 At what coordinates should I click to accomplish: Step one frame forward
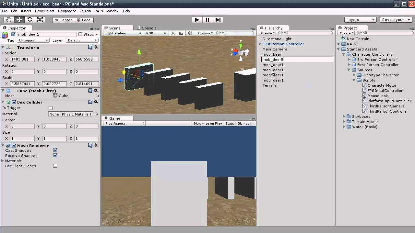click(218, 20)
